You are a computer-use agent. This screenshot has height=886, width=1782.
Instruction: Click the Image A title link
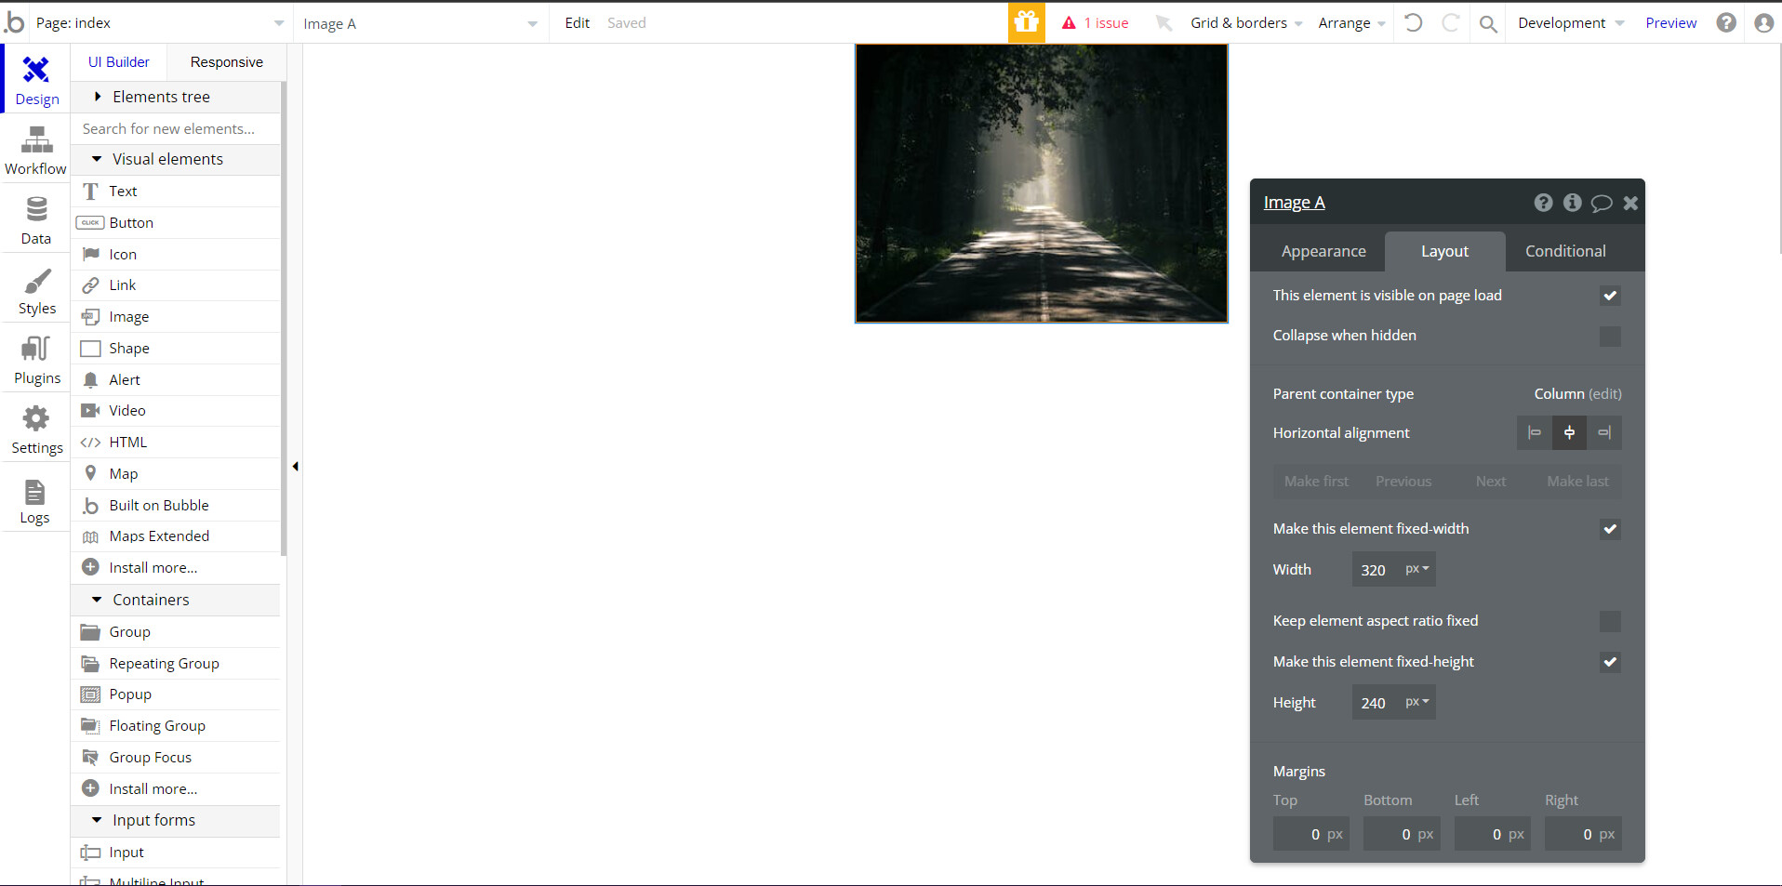click(1294, 203)
